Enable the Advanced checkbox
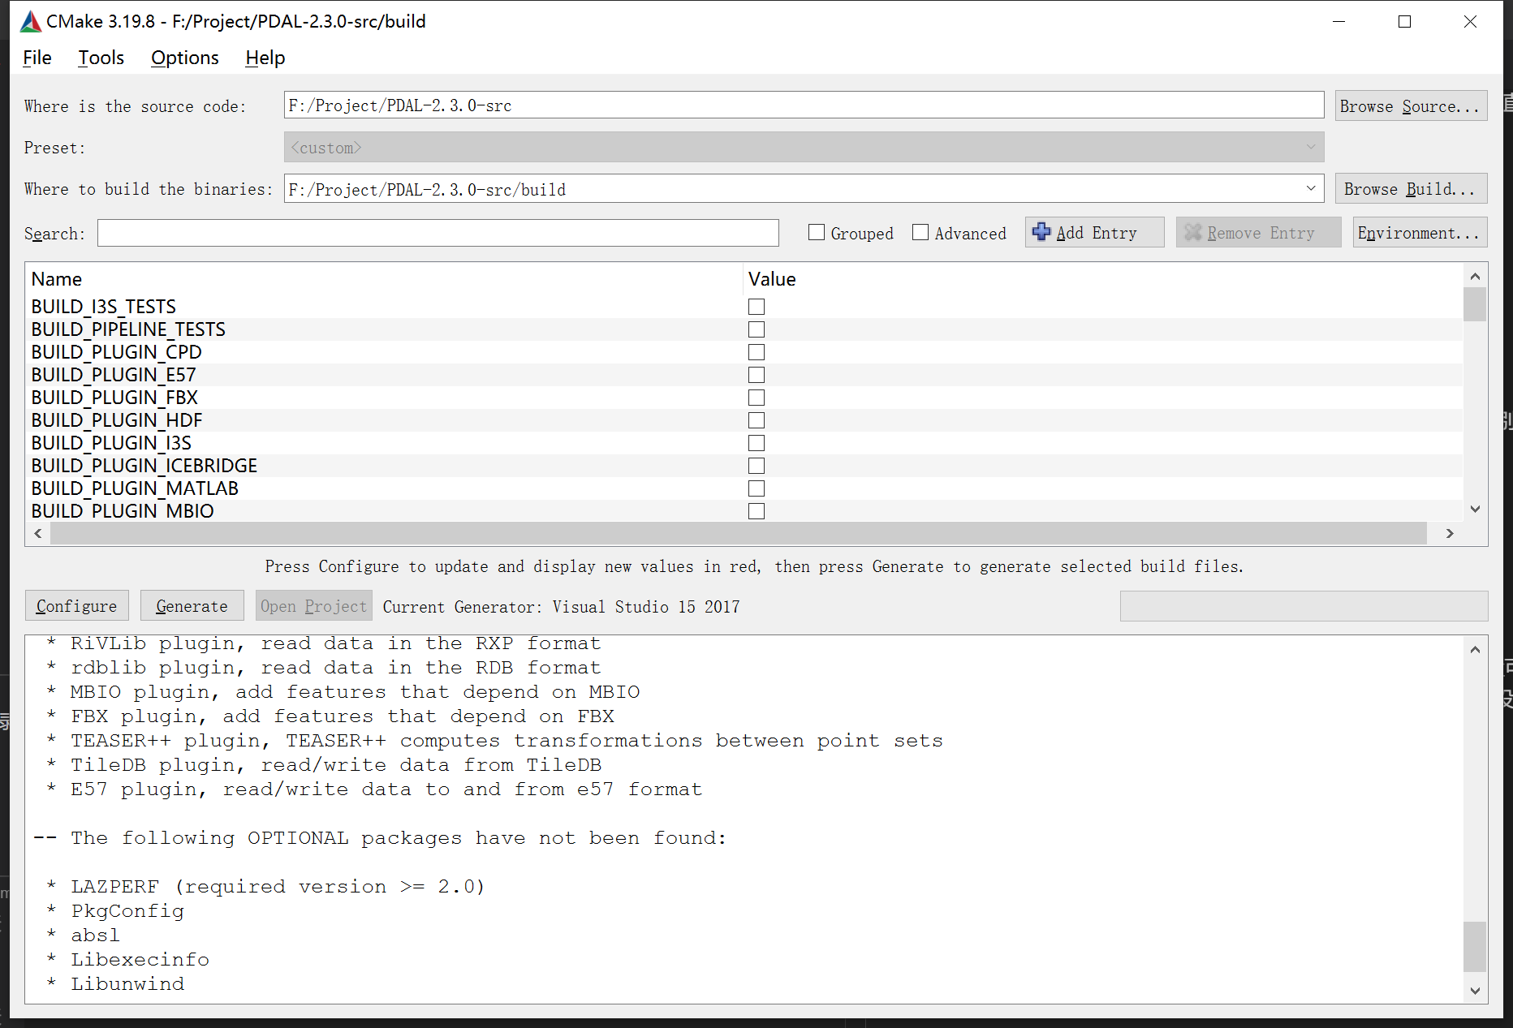 tap(920, 233)
